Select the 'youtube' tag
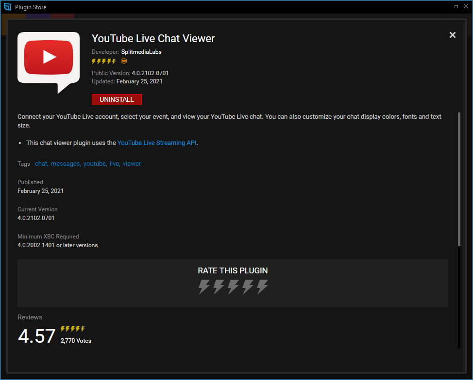473x380 pixels. [x=95, y=163]
